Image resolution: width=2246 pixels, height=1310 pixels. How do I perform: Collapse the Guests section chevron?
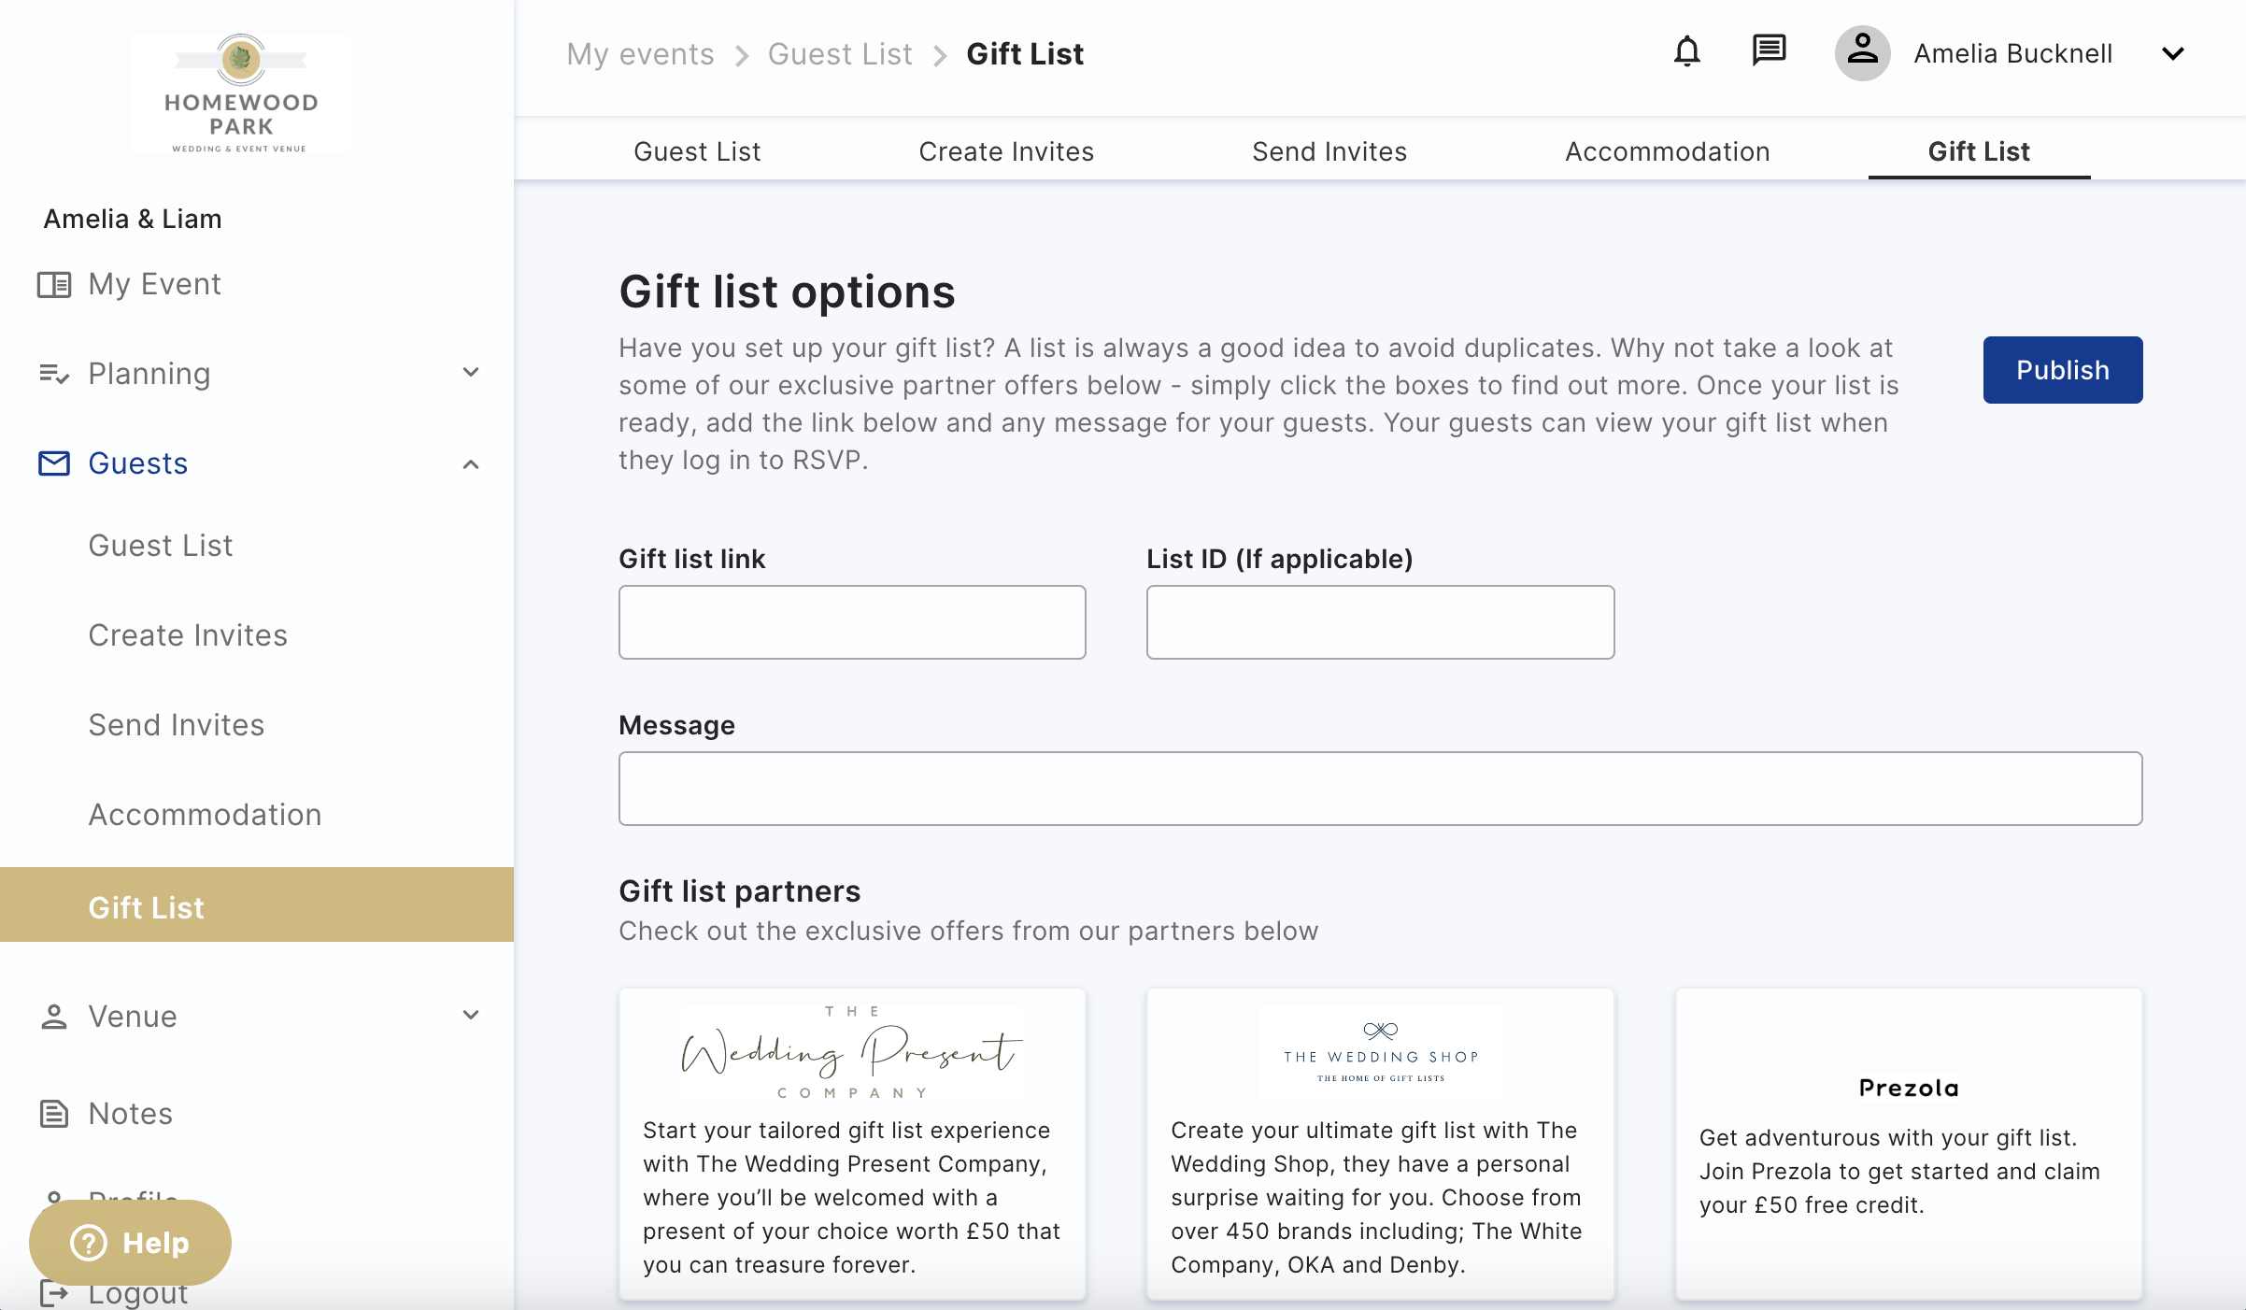471,464
